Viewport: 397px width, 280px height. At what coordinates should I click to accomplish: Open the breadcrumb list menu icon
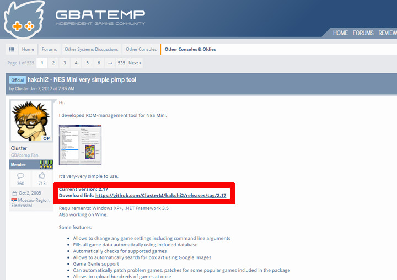click(x=12, y=49)
